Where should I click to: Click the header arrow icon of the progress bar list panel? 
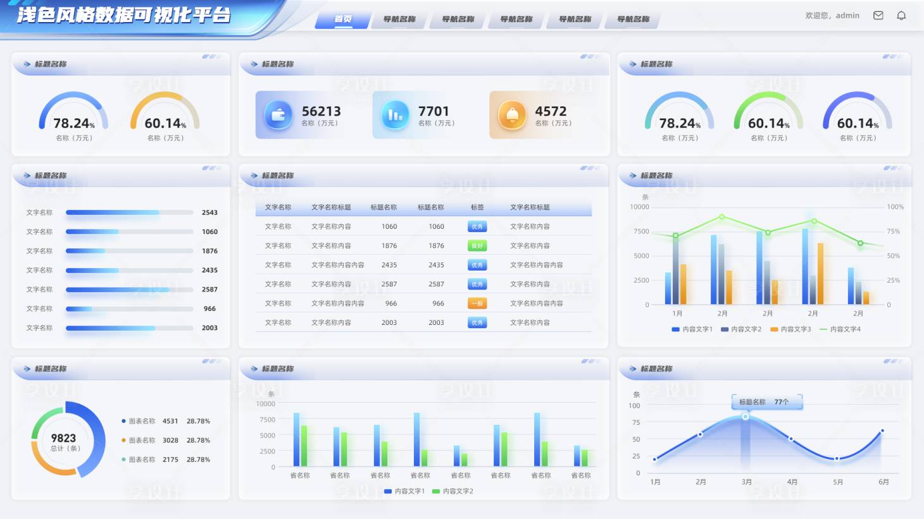pyautogui.click(x=27, y=175)
